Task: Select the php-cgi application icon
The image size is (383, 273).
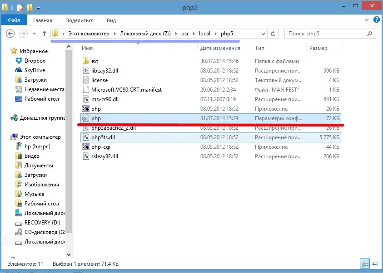Action: click(86, 147)
